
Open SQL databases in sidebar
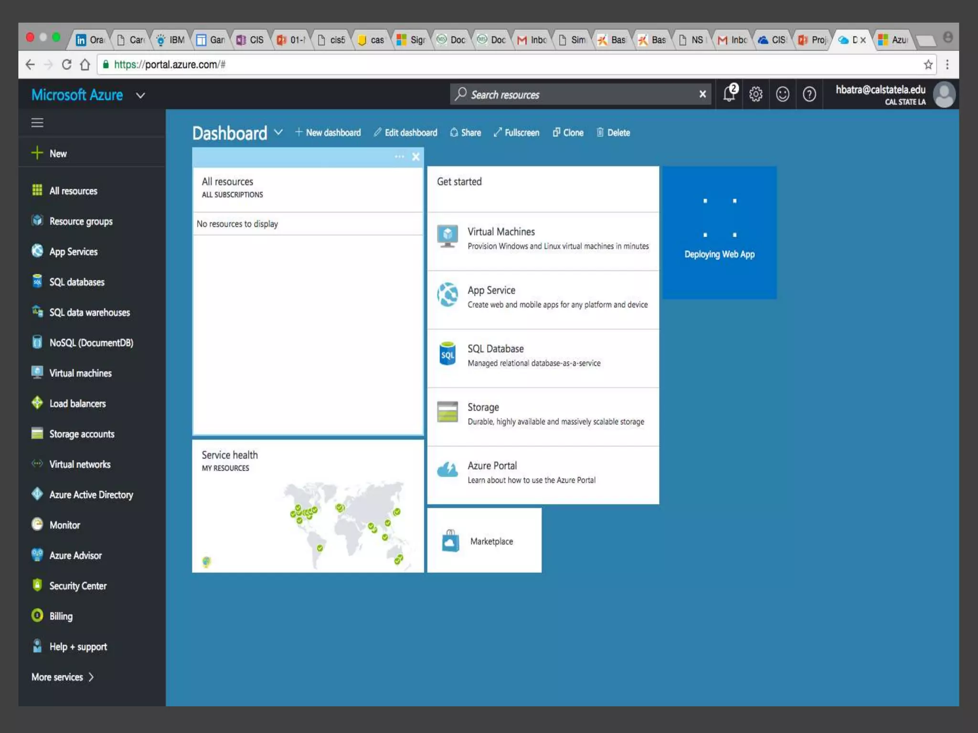click(x=76, y=282)
